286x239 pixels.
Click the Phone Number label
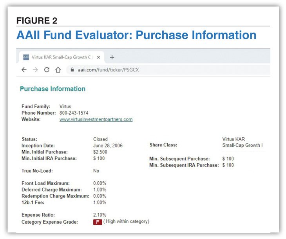pos(39,113)
